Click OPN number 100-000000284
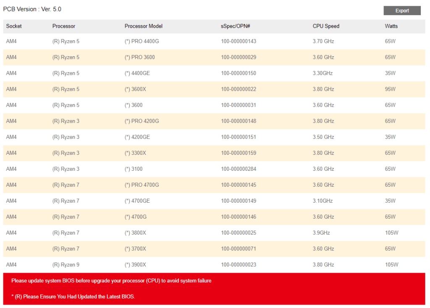The width and height of the screenshot is (430, 308). tap(239, 169)
